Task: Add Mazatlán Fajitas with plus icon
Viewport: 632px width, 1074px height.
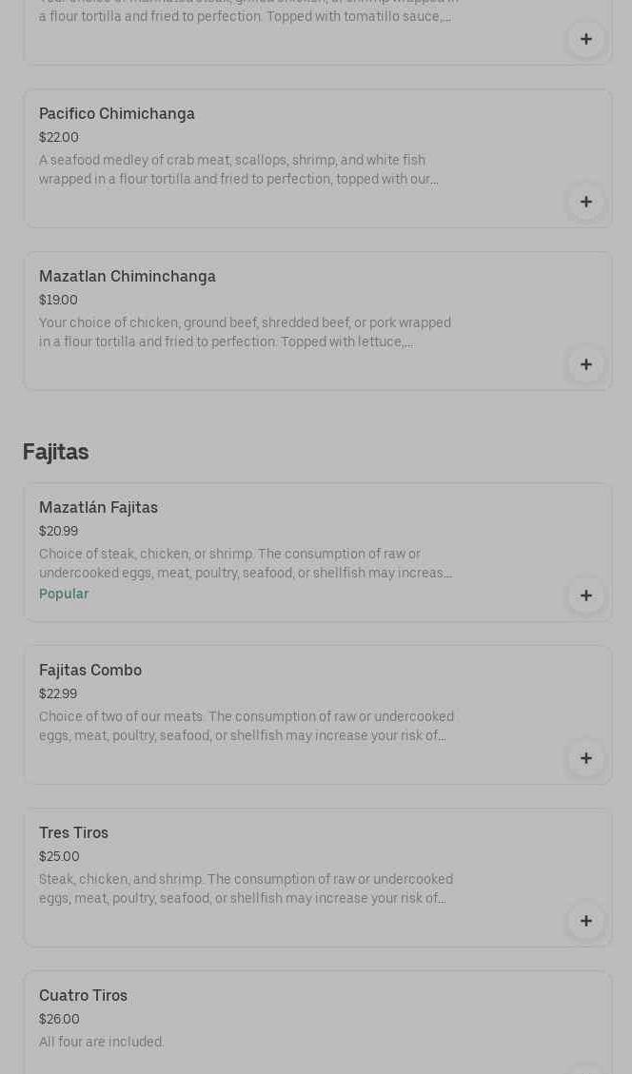Action: [585, 596]
